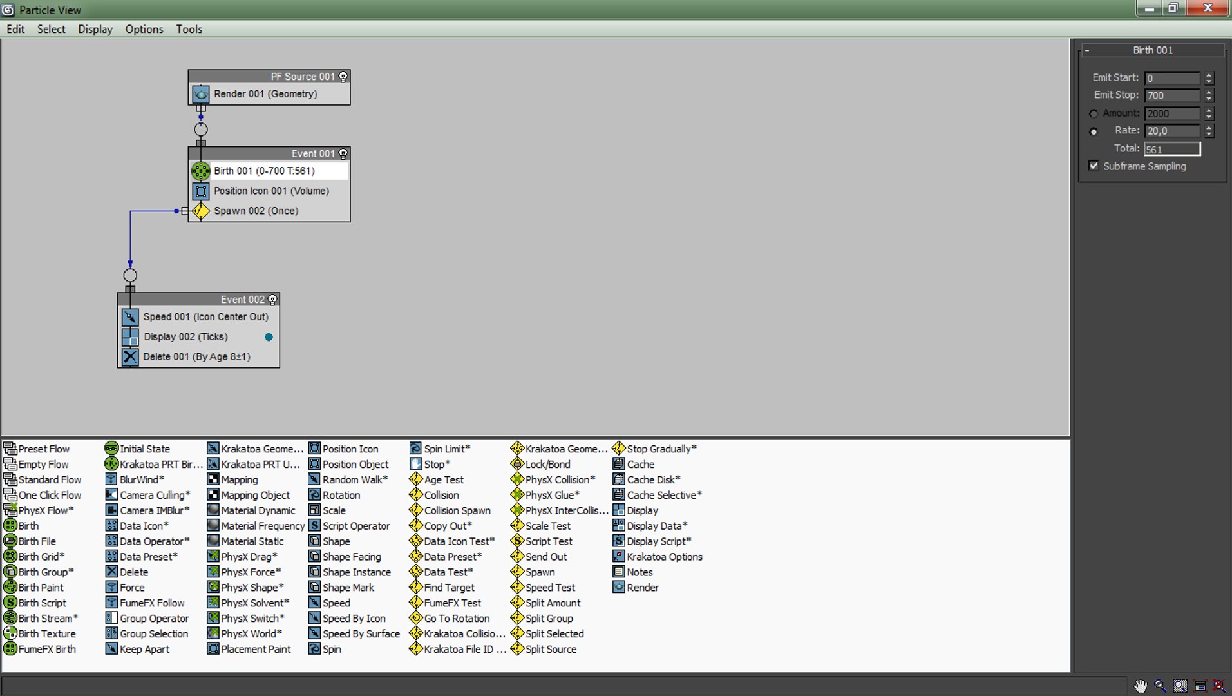
Task: Click the Emit Stop value field
Action: tap(1172, 95)
